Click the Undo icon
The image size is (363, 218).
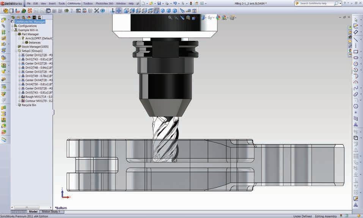[x=175, y=3]
